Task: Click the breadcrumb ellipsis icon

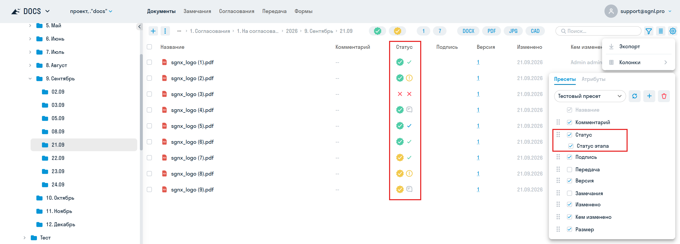Action: [179, 31]
